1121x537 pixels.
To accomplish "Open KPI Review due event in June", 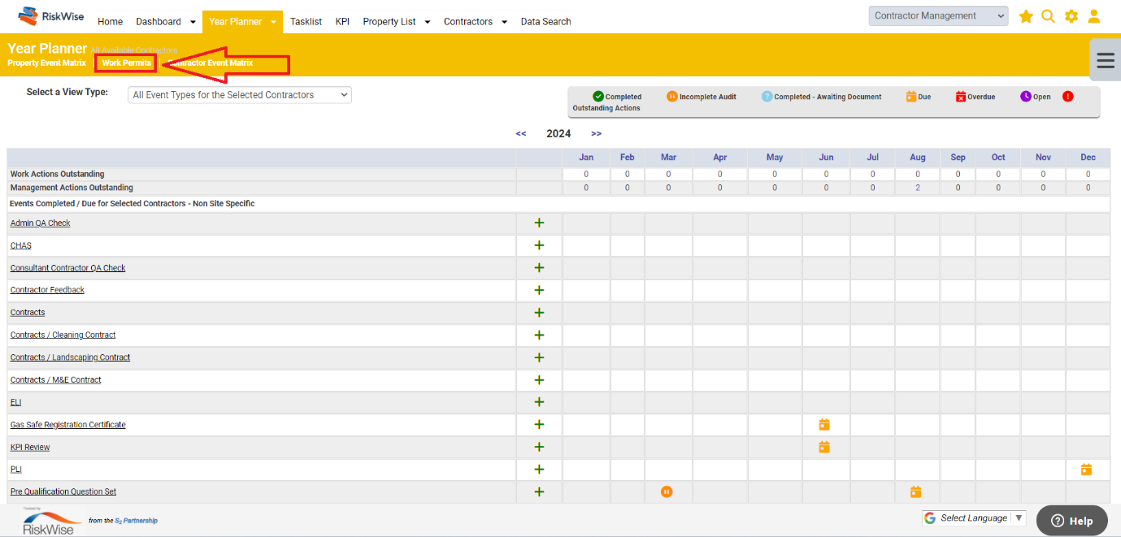I will tap(824, 447).
